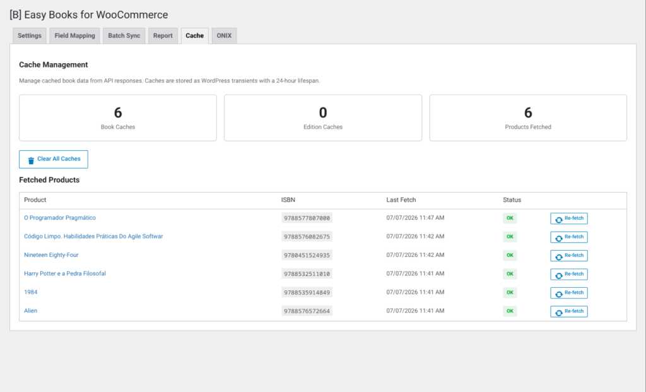The height and width of the screenshot is (392, 646).
Task: Click ISBN 9788576572664
Action: coord(307,311)
